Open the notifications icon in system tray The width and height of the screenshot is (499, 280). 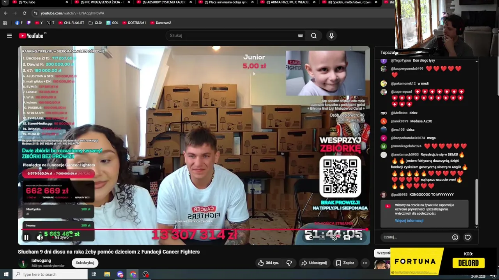493,276
